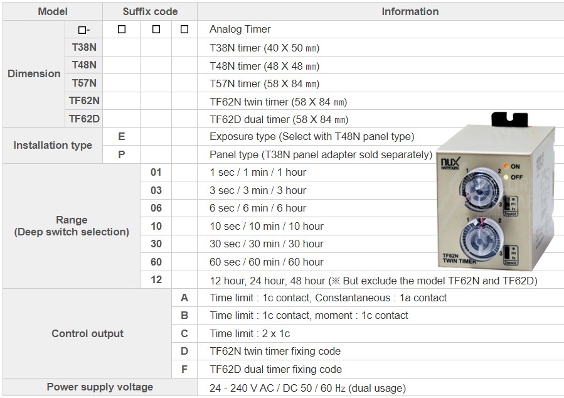Click range code "06"
564x398 pixels.
point(156,208)
